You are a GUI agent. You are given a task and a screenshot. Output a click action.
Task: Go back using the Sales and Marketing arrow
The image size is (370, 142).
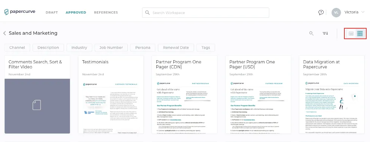[x=5, y=33]
